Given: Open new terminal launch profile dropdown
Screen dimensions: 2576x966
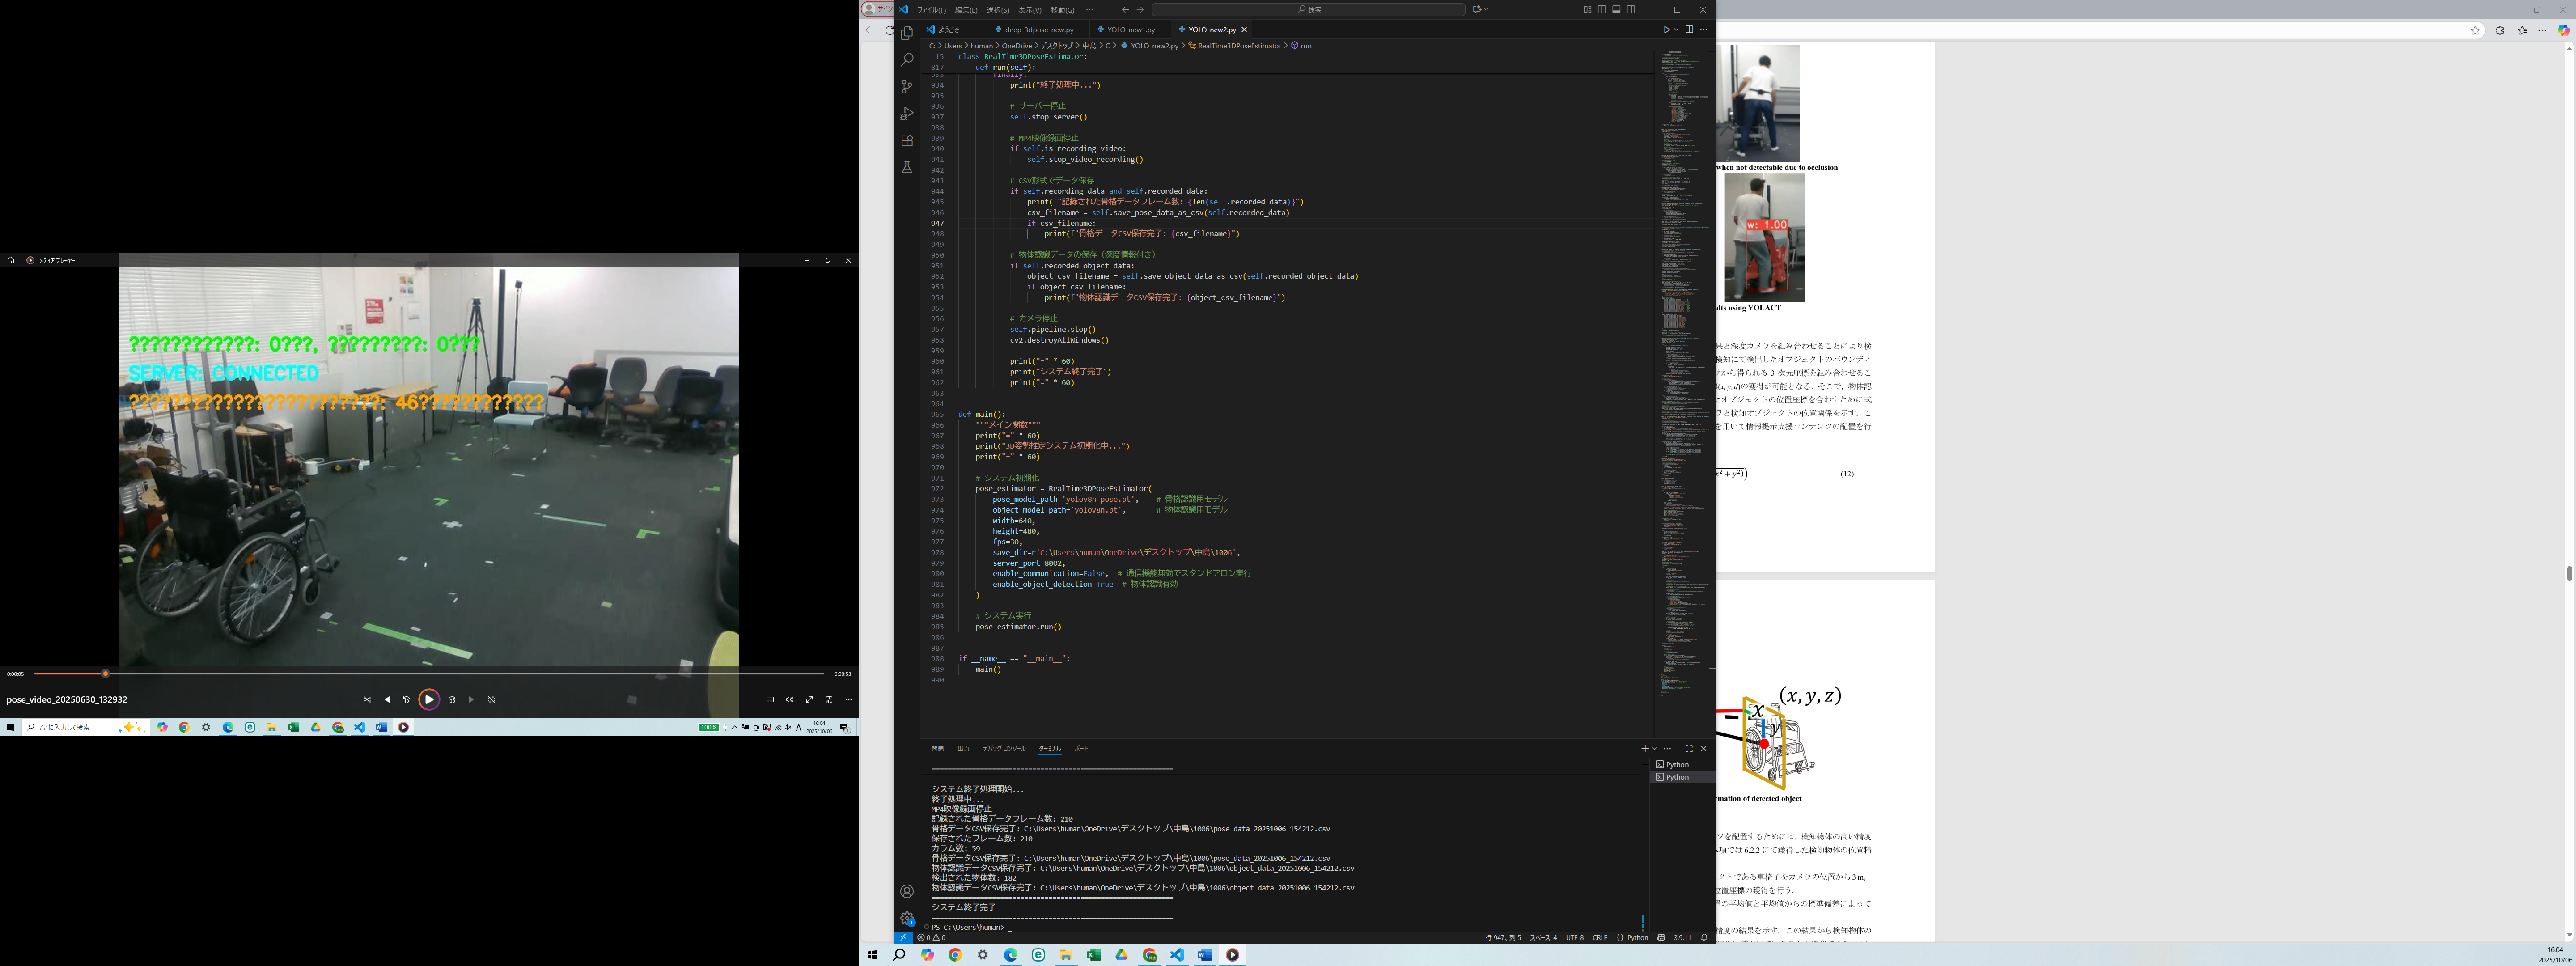Looking at the screenshot, I should [1655, 748].
